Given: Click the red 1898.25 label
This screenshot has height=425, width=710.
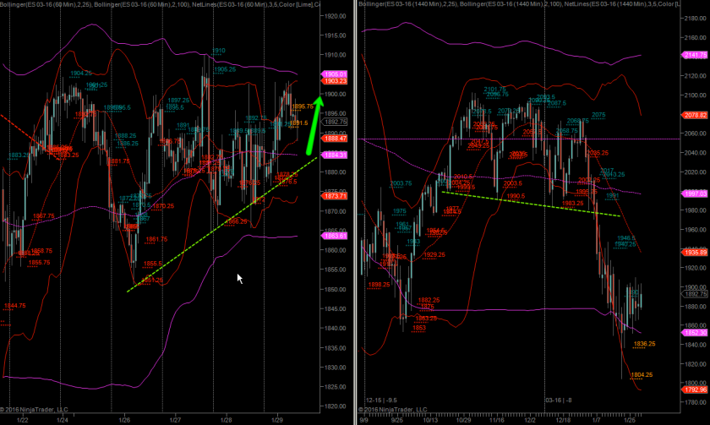Looking at the screenshot, I should click(x=379, y=285).
